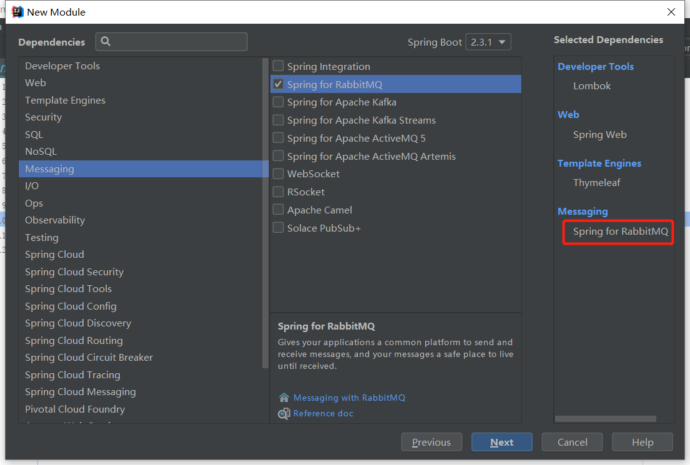
Task: Click the category list vertical scrollbar
Action: coord(265,213)
